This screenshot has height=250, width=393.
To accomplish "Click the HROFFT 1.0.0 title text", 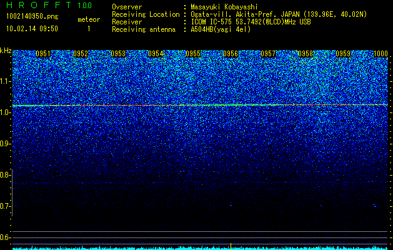I will click(49, 5).
